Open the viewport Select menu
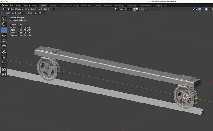The image size is (213, 131). click(34, 9)
